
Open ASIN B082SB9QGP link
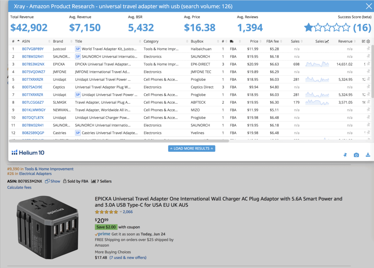click(x=33, y=133)
